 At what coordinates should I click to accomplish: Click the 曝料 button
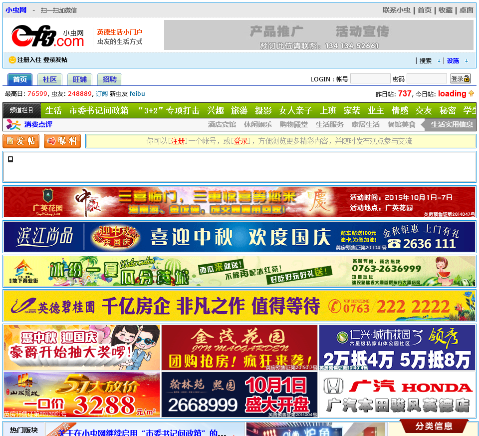[62, 141]
